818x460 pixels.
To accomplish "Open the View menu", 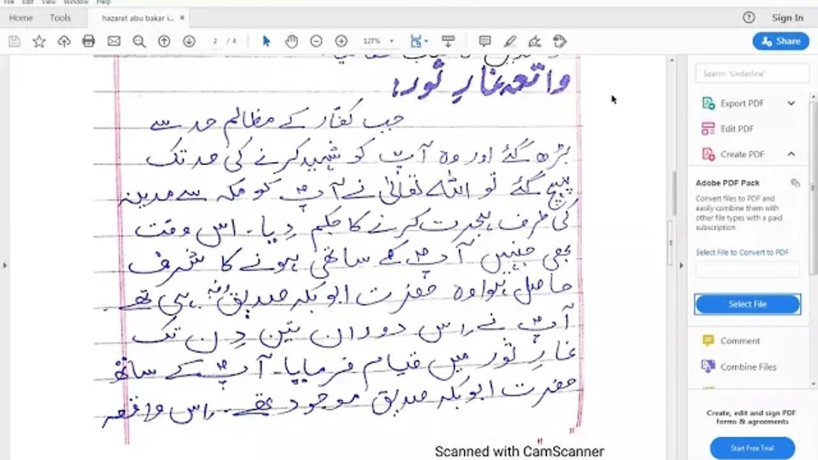I will (x=48, y=3).
